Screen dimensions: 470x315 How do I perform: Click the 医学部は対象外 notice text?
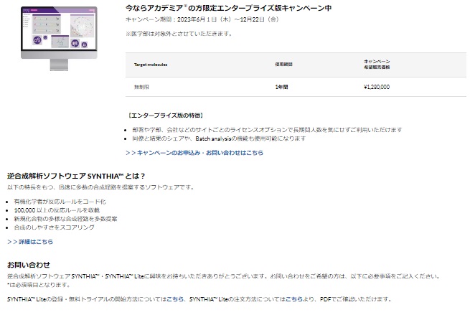coord(179,34)
